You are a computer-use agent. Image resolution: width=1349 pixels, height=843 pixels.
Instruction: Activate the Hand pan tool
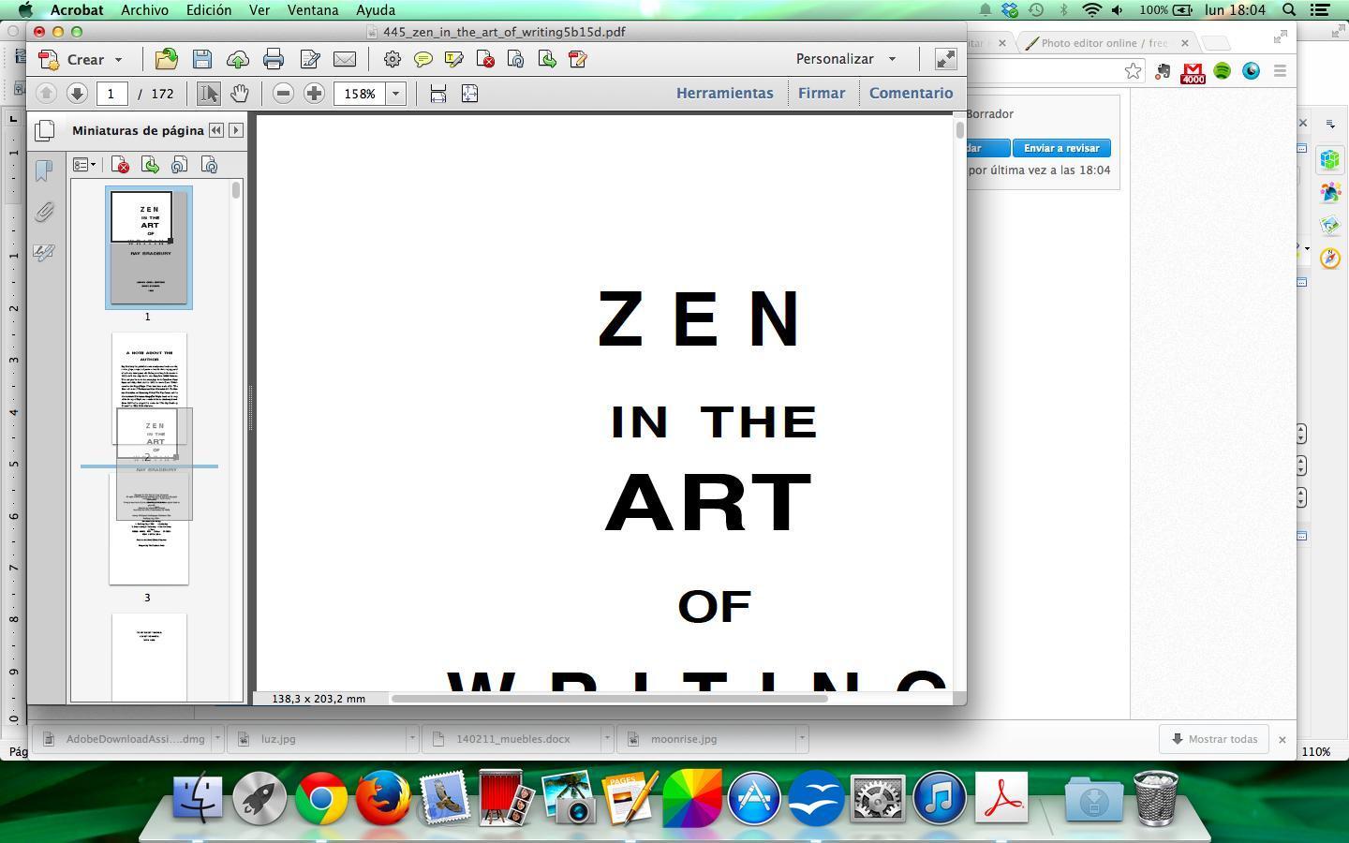[x=240, y=94]
